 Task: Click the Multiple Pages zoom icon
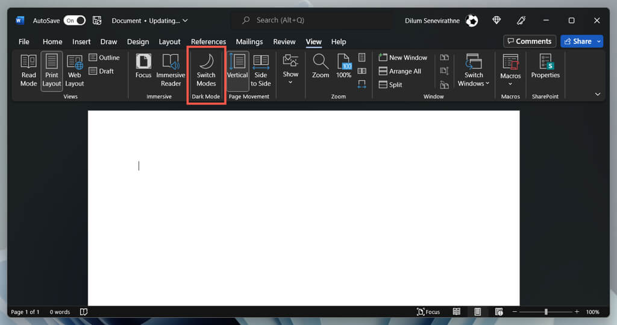pyautogui.click(x=362, y=71)
